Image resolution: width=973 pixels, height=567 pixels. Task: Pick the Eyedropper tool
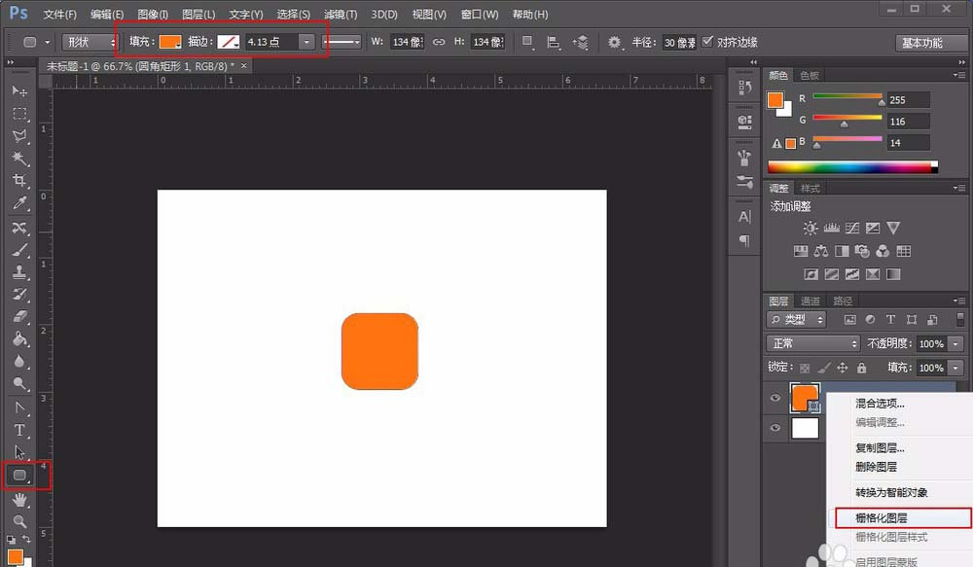coord(19,203)
